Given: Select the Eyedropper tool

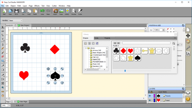Looking at the screenshot, I should [2, 66].
